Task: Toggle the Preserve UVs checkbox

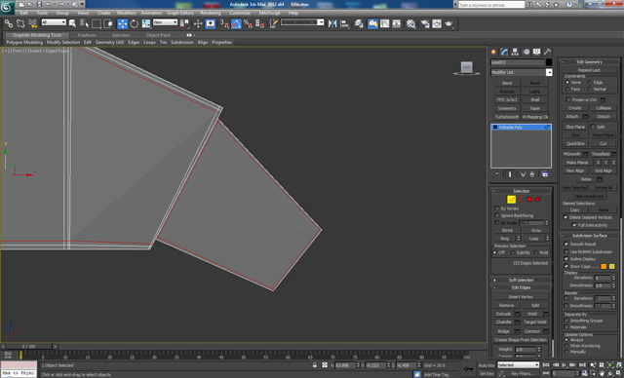Action: (x=568, y=99)
